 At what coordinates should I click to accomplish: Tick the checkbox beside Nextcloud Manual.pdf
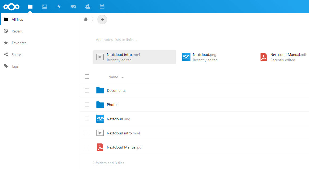pos(87,147)
